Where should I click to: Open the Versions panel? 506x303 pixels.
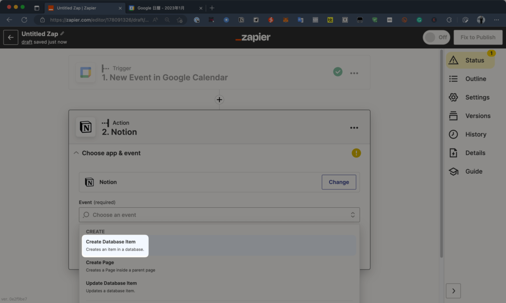click(469, 115)
